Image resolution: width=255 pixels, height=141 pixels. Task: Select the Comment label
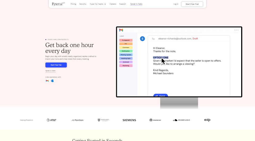126,48
